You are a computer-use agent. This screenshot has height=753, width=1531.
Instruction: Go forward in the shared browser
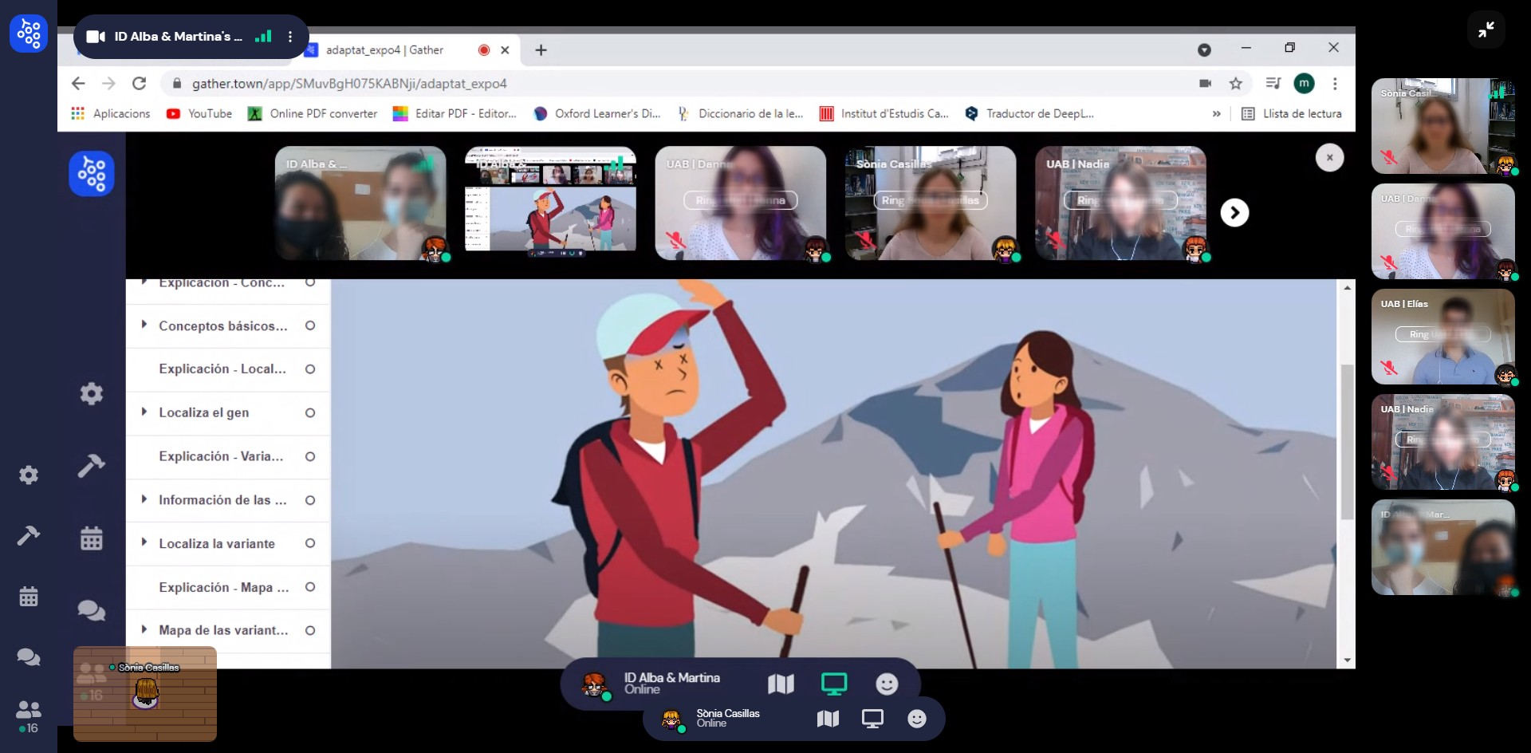click(x=108, y=84)
